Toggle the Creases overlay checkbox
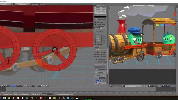 (95, 40)
